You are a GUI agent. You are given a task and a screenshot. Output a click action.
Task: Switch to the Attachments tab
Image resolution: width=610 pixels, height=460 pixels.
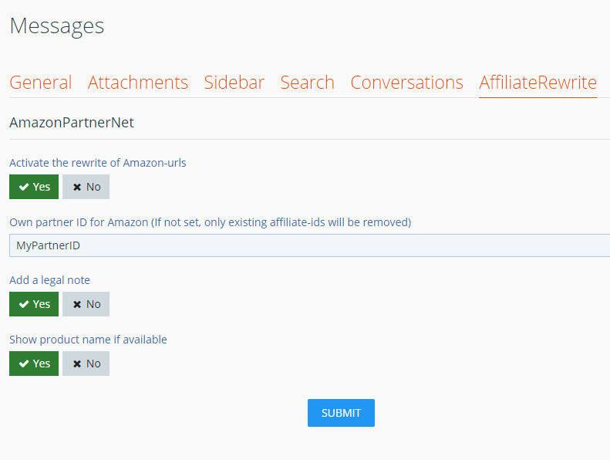point(138,83)
